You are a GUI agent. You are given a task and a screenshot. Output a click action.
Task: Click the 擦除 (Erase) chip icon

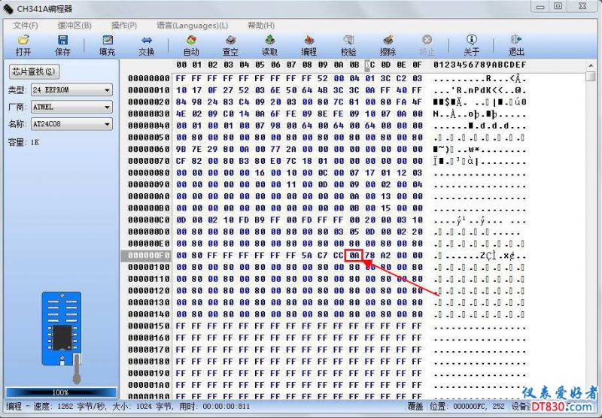click(x=388, y=44)
